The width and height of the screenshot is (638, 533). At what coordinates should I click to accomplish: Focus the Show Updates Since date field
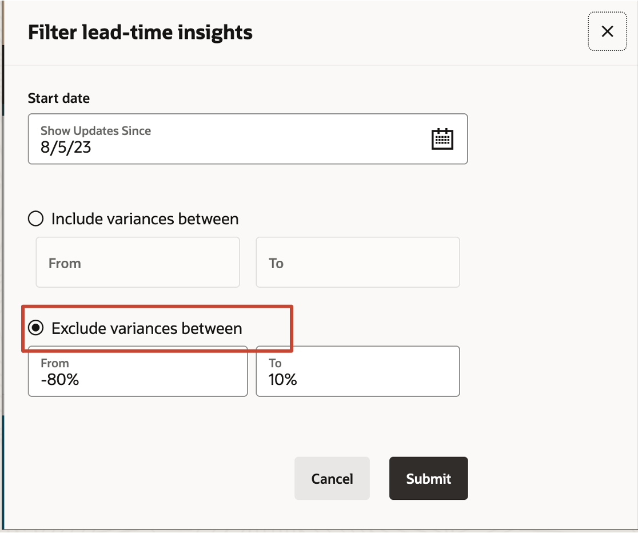tap(248, 139)
